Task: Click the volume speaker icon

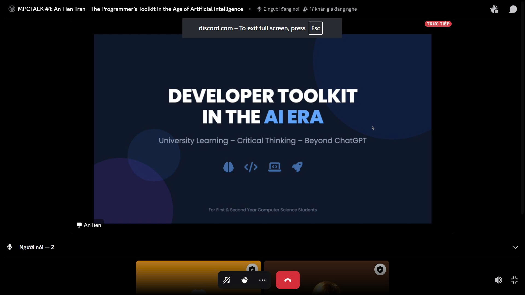Action: pos(498,280)
